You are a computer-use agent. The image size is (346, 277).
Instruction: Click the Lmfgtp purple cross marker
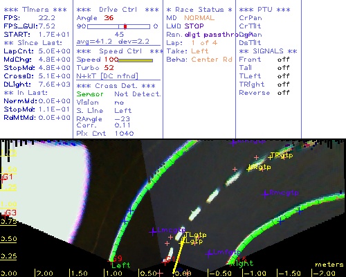(x=209, y=253)
